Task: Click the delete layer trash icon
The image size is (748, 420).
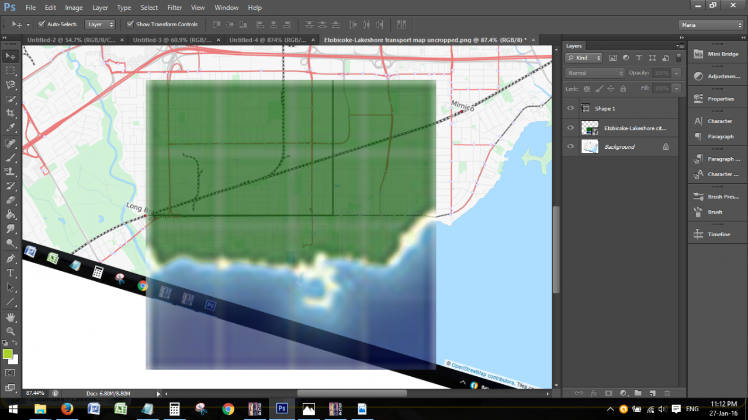Action: (667, 393)
